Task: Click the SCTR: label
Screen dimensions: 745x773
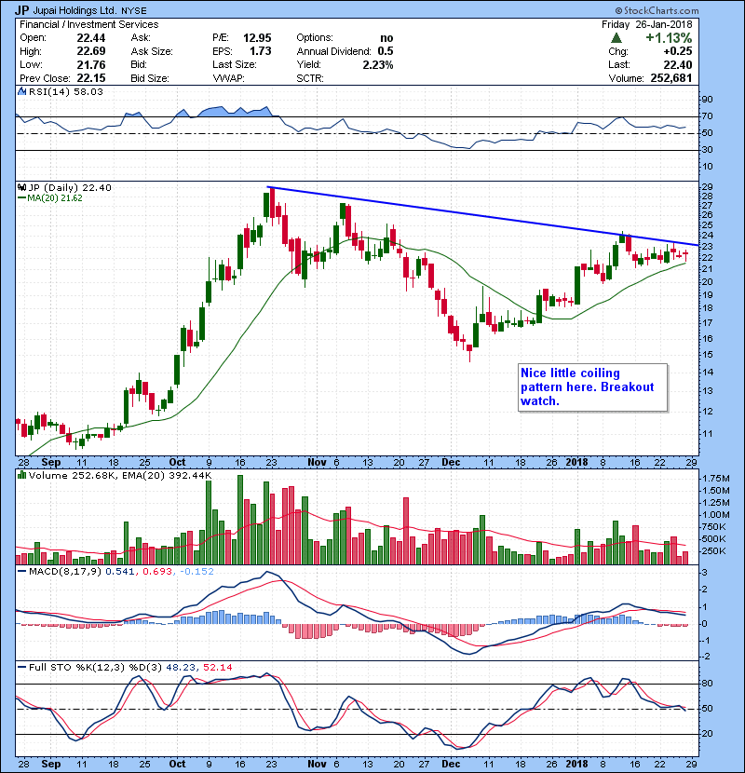Action: coord(310,78)
